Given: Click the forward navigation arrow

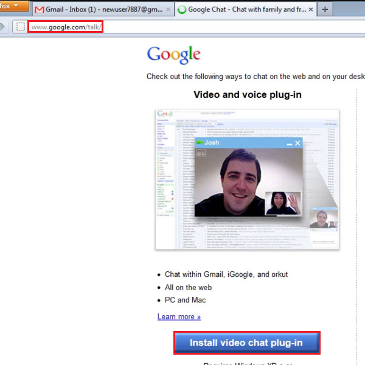Looking at the screenshot, I should [2, 27].
